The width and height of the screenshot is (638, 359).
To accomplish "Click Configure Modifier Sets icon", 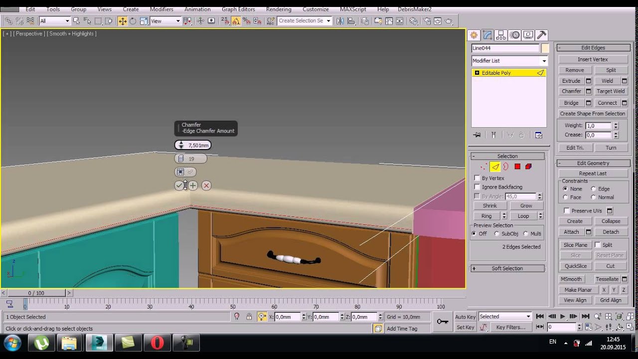I will click(x=538, y=135).
